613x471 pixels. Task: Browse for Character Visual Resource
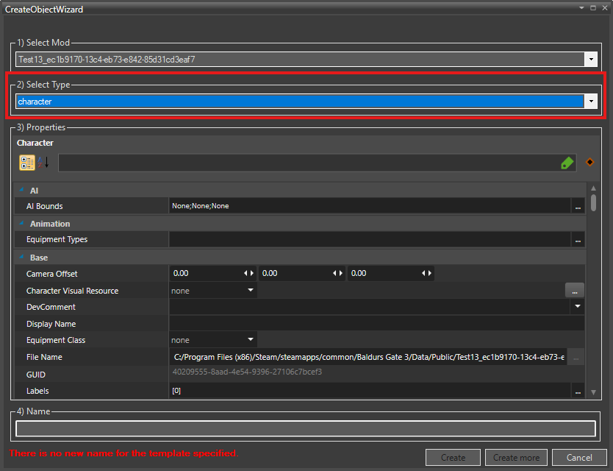[x=575, y=291]
